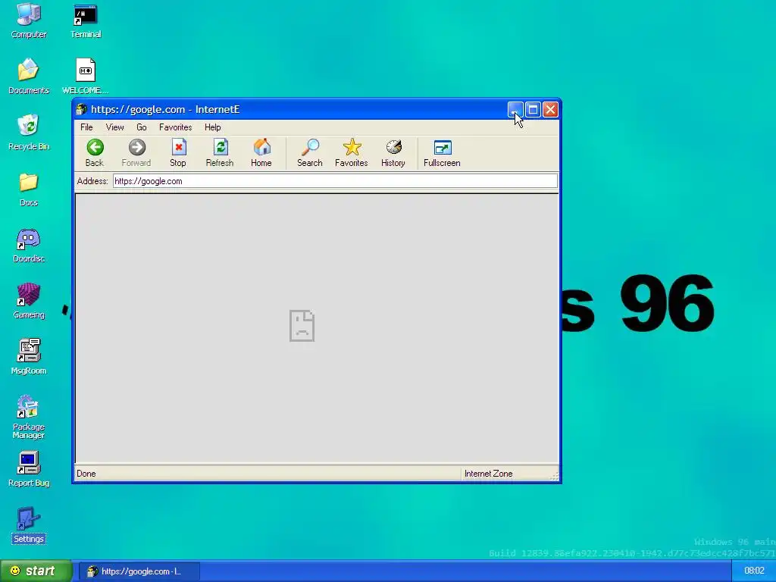Screen dimensions: 776x582
Task: Click the window resize grip corner
Action: (554, 476)
